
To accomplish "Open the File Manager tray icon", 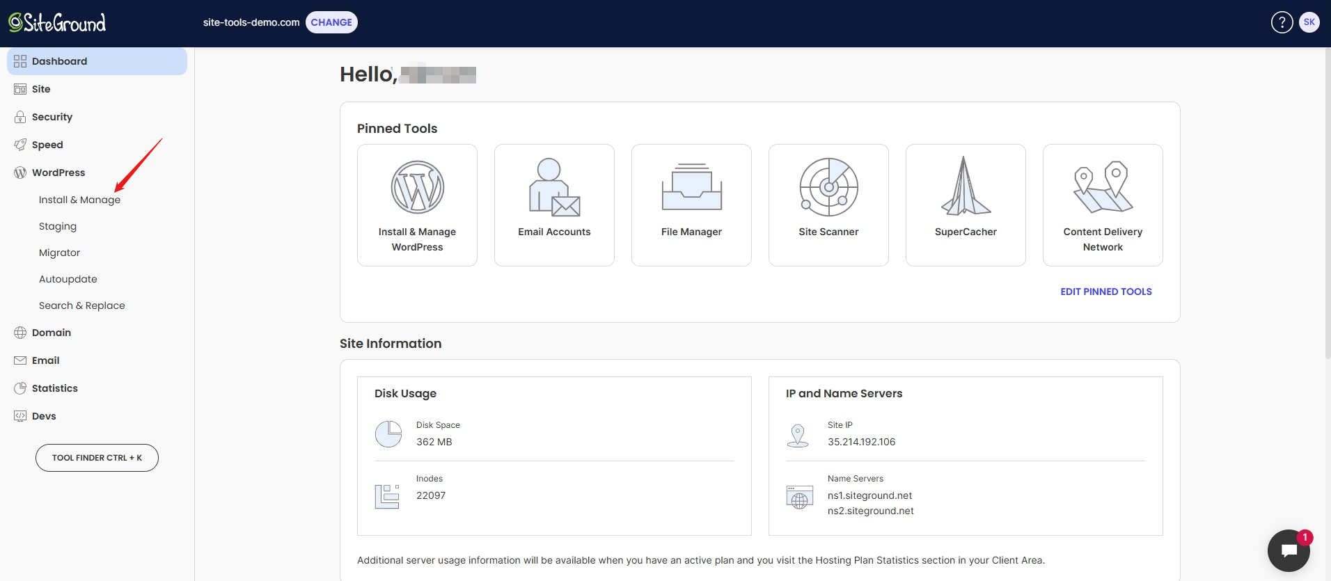I will pyautogui.click(x=691, y=187).
